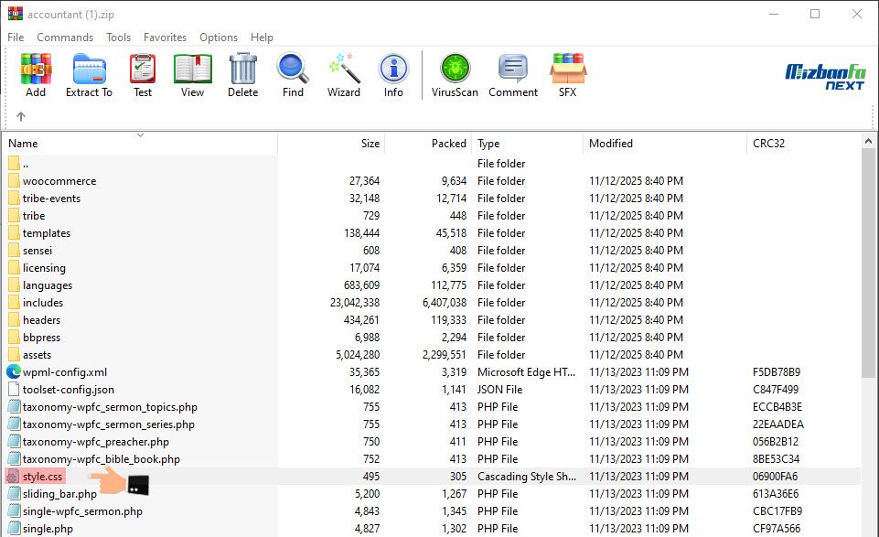Select the woocommerce folder
Screen dimensions: 879x537
pos(59,181)
